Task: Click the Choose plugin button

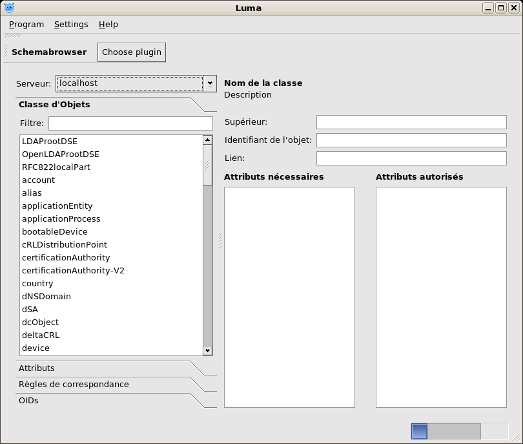Action: point(132,52)
